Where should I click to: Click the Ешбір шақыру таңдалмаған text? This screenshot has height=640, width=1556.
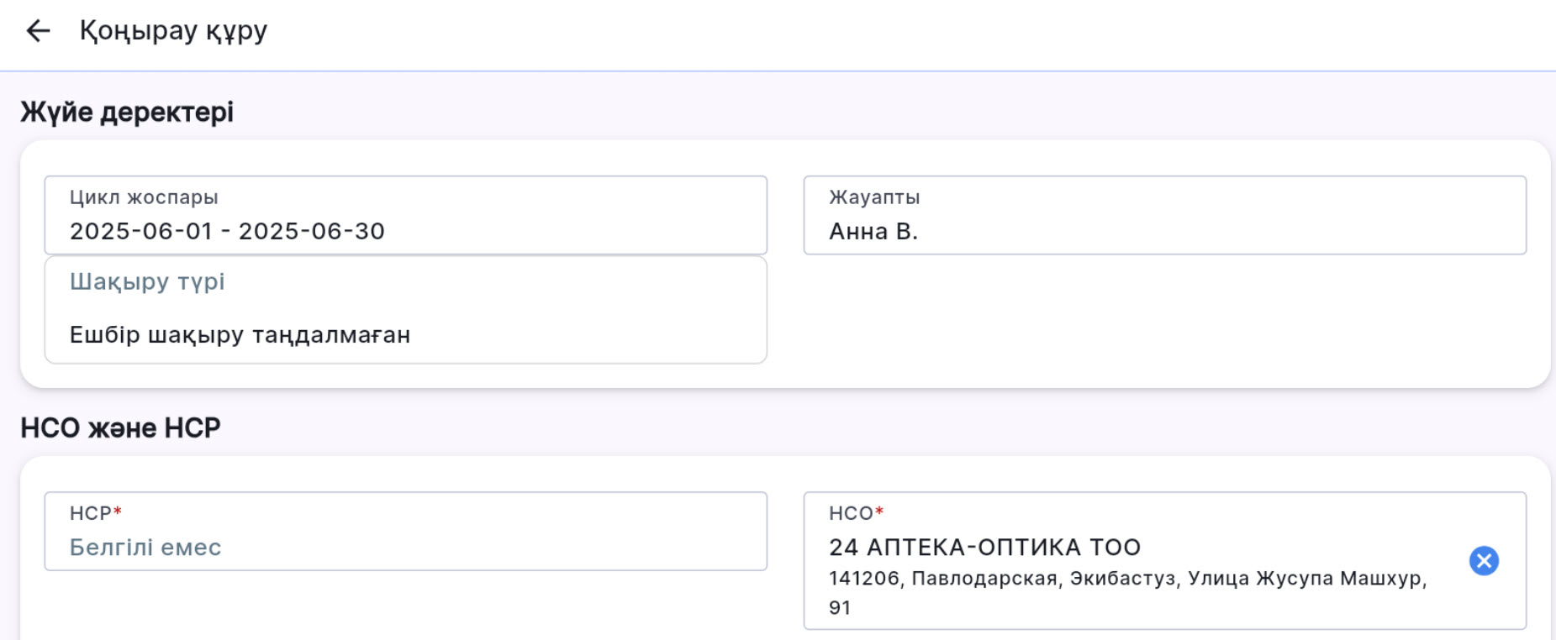click(x=240, y=334)
